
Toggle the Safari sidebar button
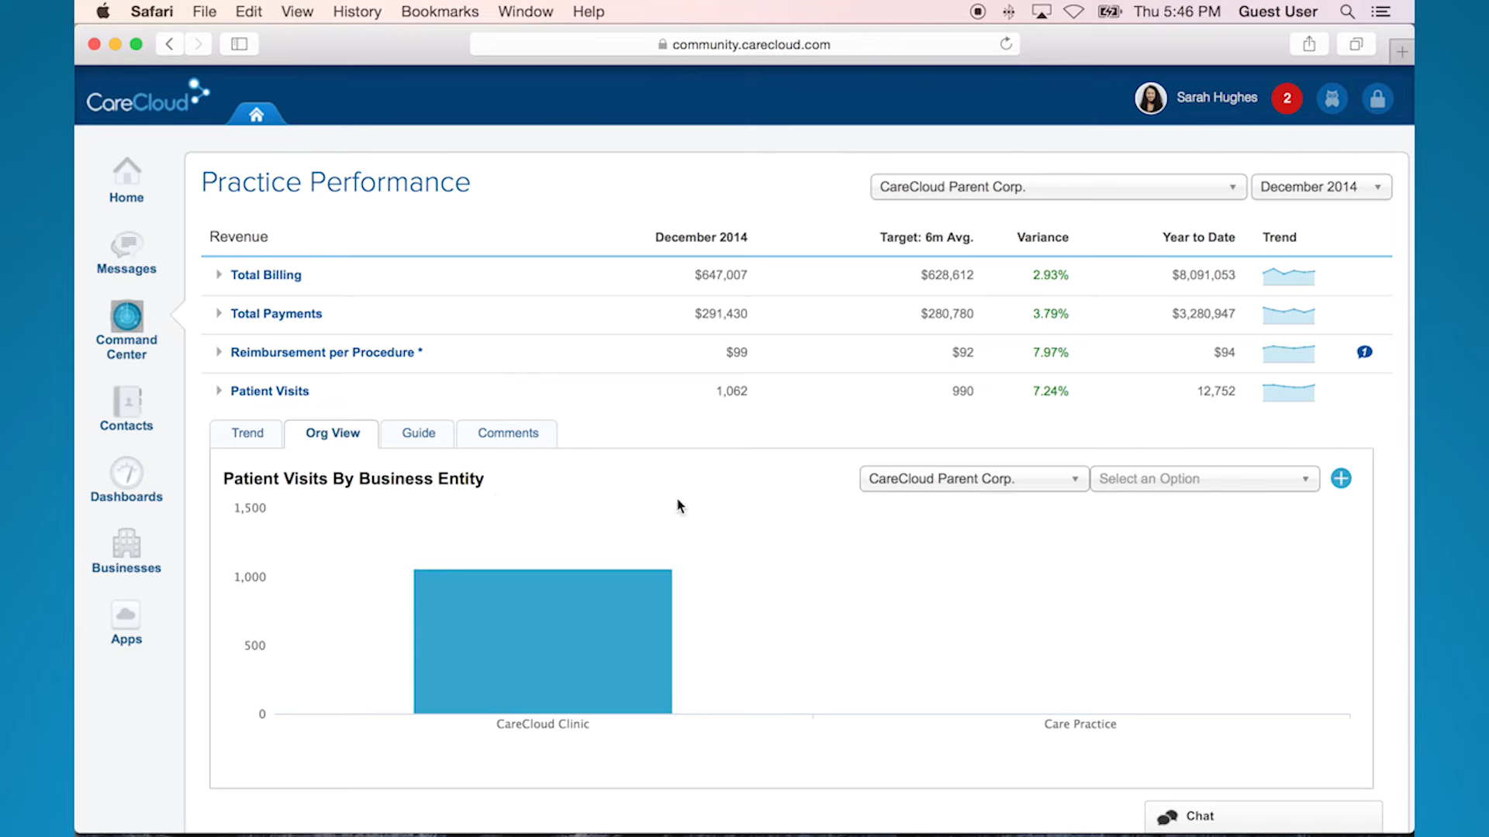tap(239, 44)
